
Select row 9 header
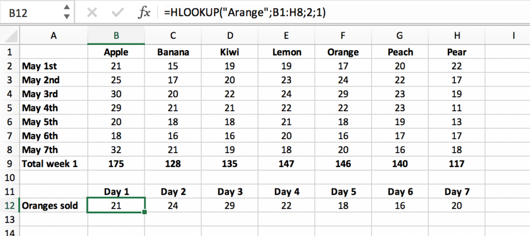coord(9,164)
